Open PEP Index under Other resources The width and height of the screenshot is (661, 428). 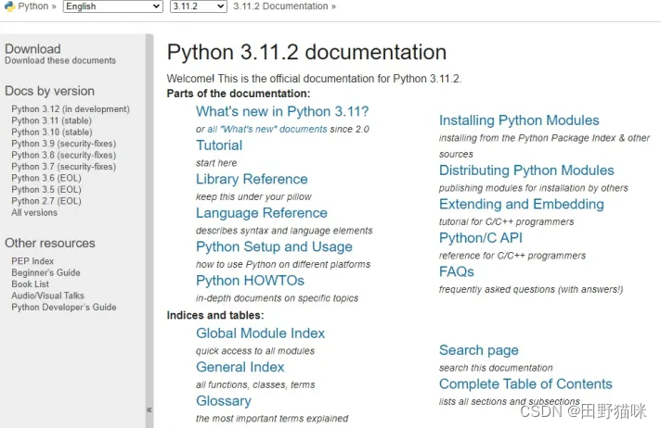coord(32,261)
